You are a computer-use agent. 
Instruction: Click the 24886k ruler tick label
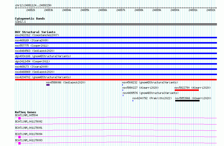click(103, 10)
